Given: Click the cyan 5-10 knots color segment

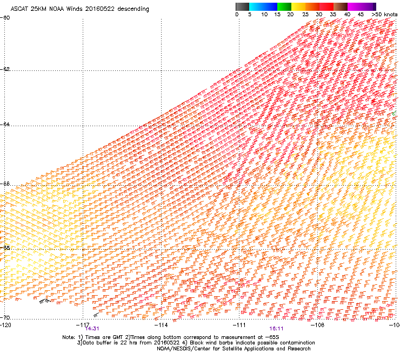Looking at the screenshot, I should coord(256,6).
